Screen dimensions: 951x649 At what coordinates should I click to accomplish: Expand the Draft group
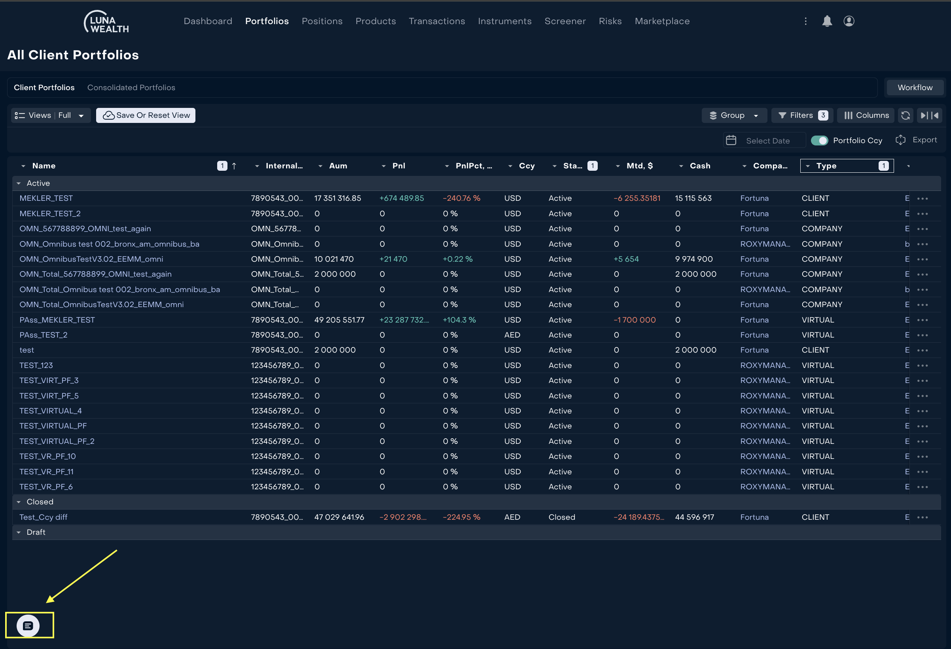tap(19, 532)
